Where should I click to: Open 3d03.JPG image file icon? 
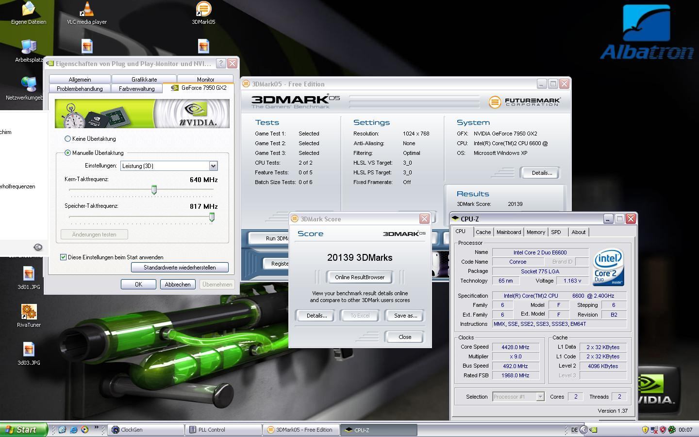29,354
